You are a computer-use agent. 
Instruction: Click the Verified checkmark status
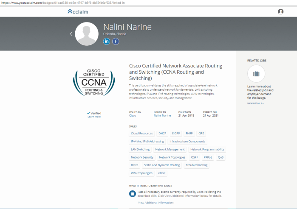[x=94, y=113]
